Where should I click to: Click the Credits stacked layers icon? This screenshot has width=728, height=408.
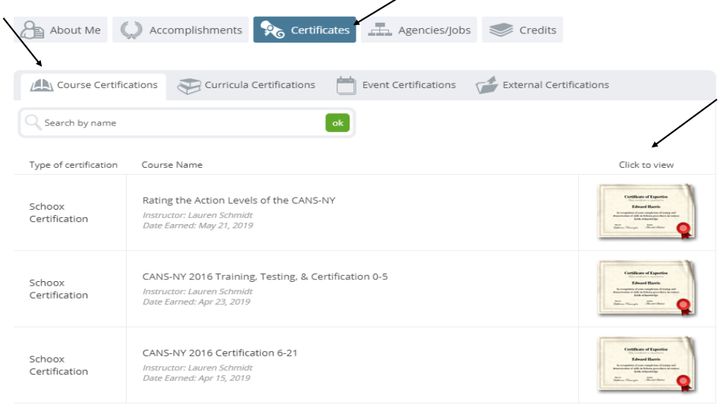point(501,30)
